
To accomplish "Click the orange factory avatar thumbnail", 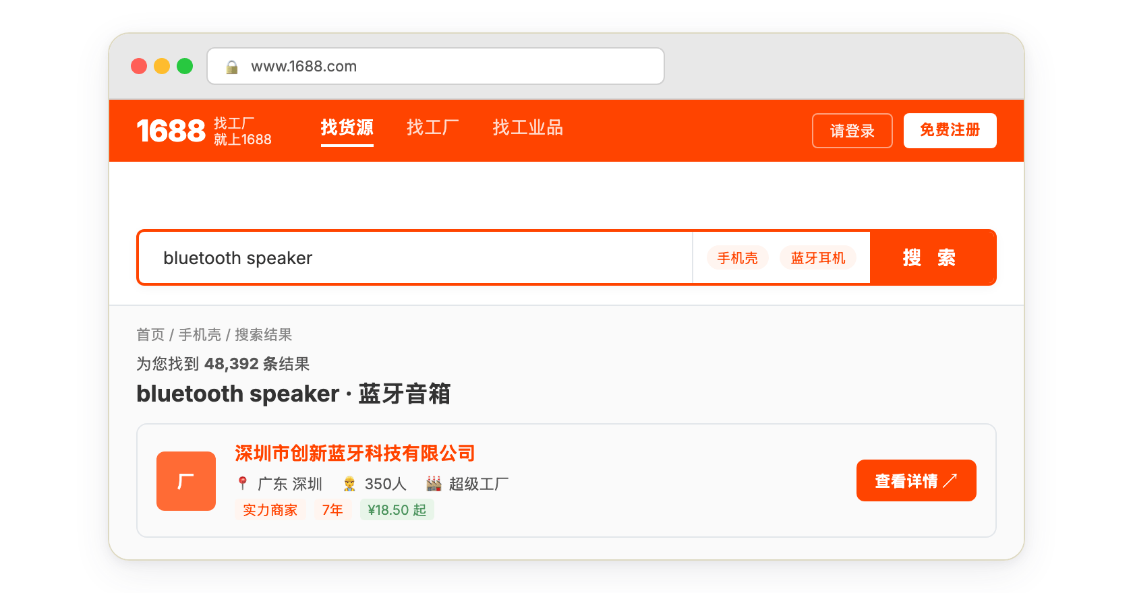I will point(186,481).
